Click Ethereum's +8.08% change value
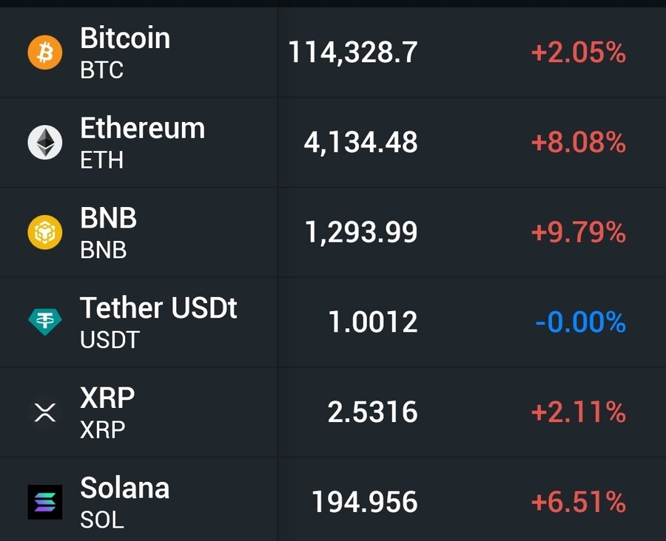Viewport: 666px width, 541px height. (x=578, y=143)
